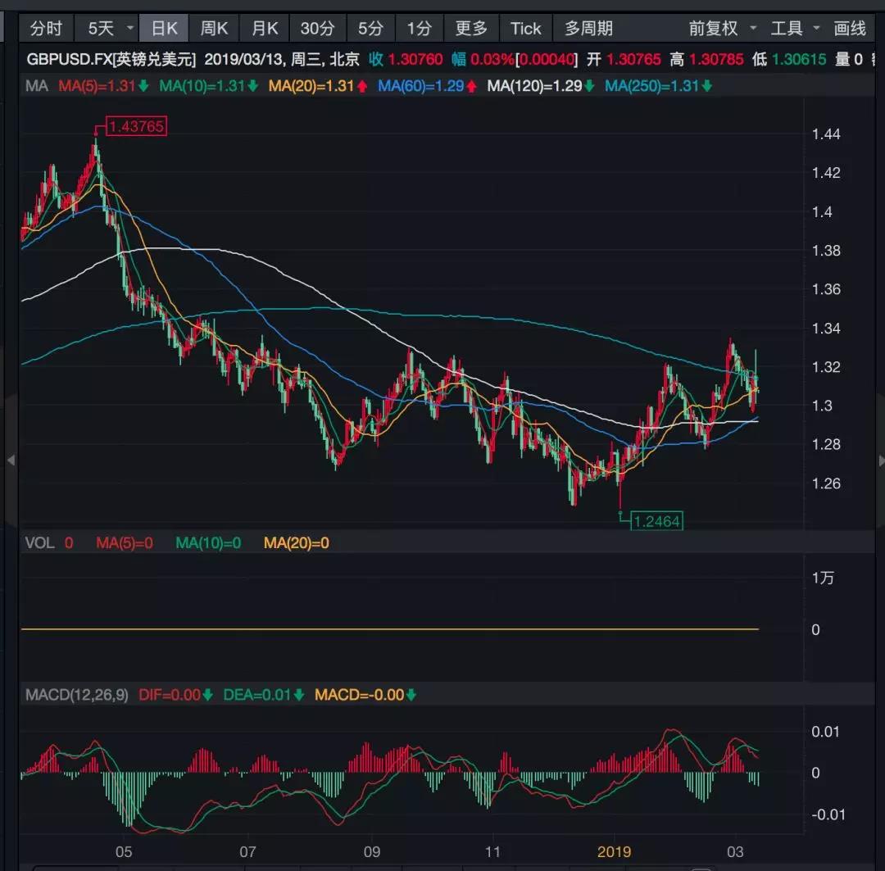Select the 日K daily candlestick tab
This screenshot has width=885, height=871.
coord(164,29)
